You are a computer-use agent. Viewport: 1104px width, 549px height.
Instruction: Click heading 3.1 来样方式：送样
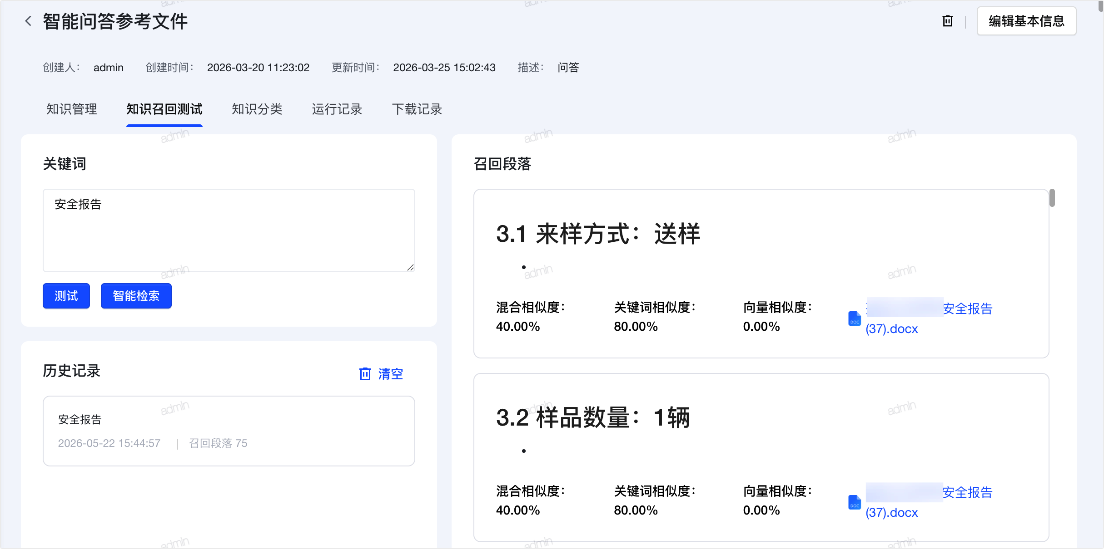598,234
